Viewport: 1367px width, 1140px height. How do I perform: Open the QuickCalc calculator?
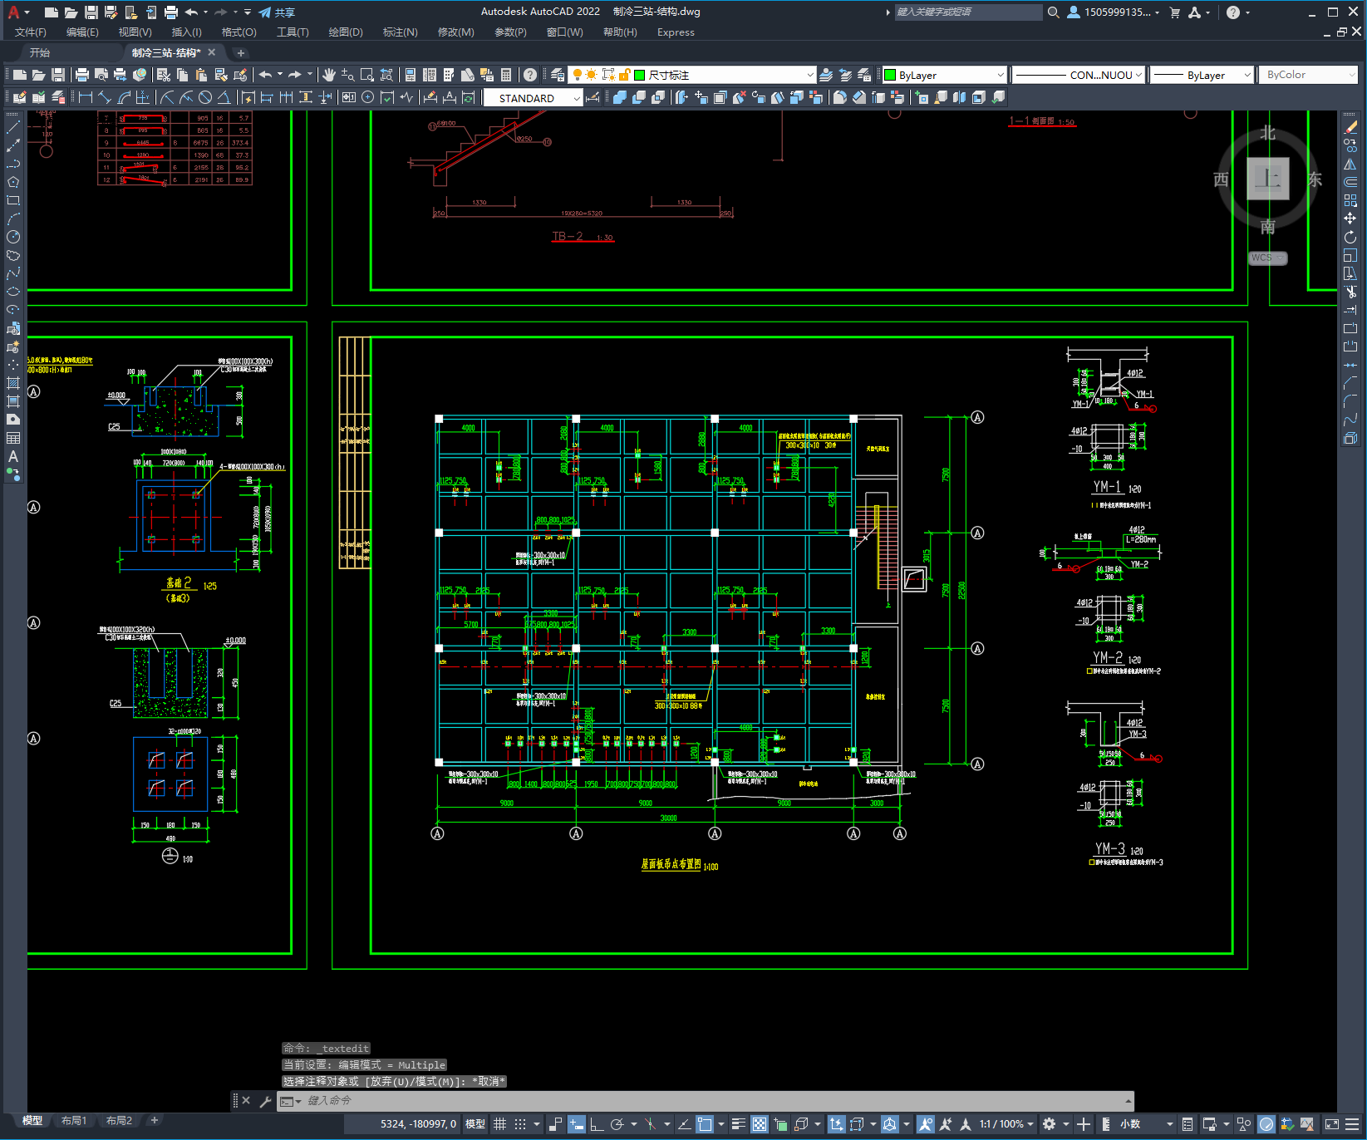coord(506,75)
